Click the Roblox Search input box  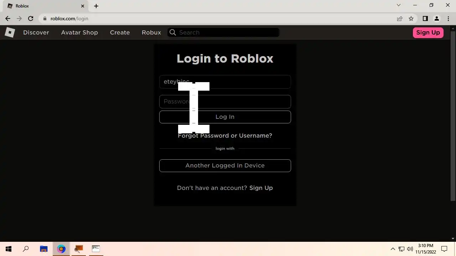223,32
